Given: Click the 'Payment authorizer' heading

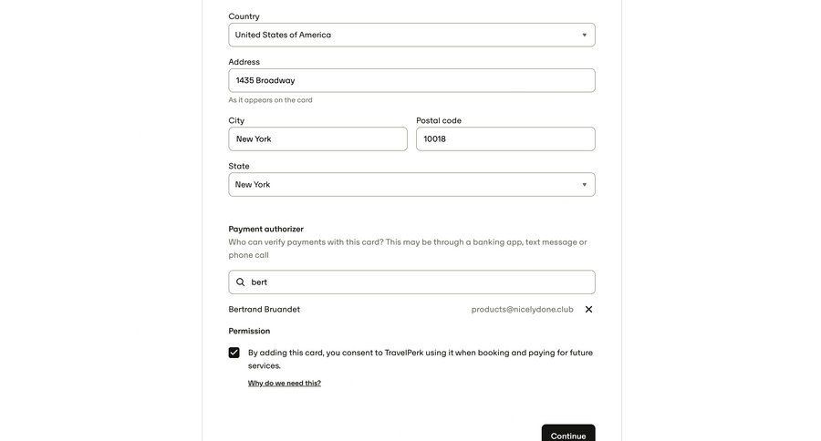Looking at the screenshot, I should (266, 230).
